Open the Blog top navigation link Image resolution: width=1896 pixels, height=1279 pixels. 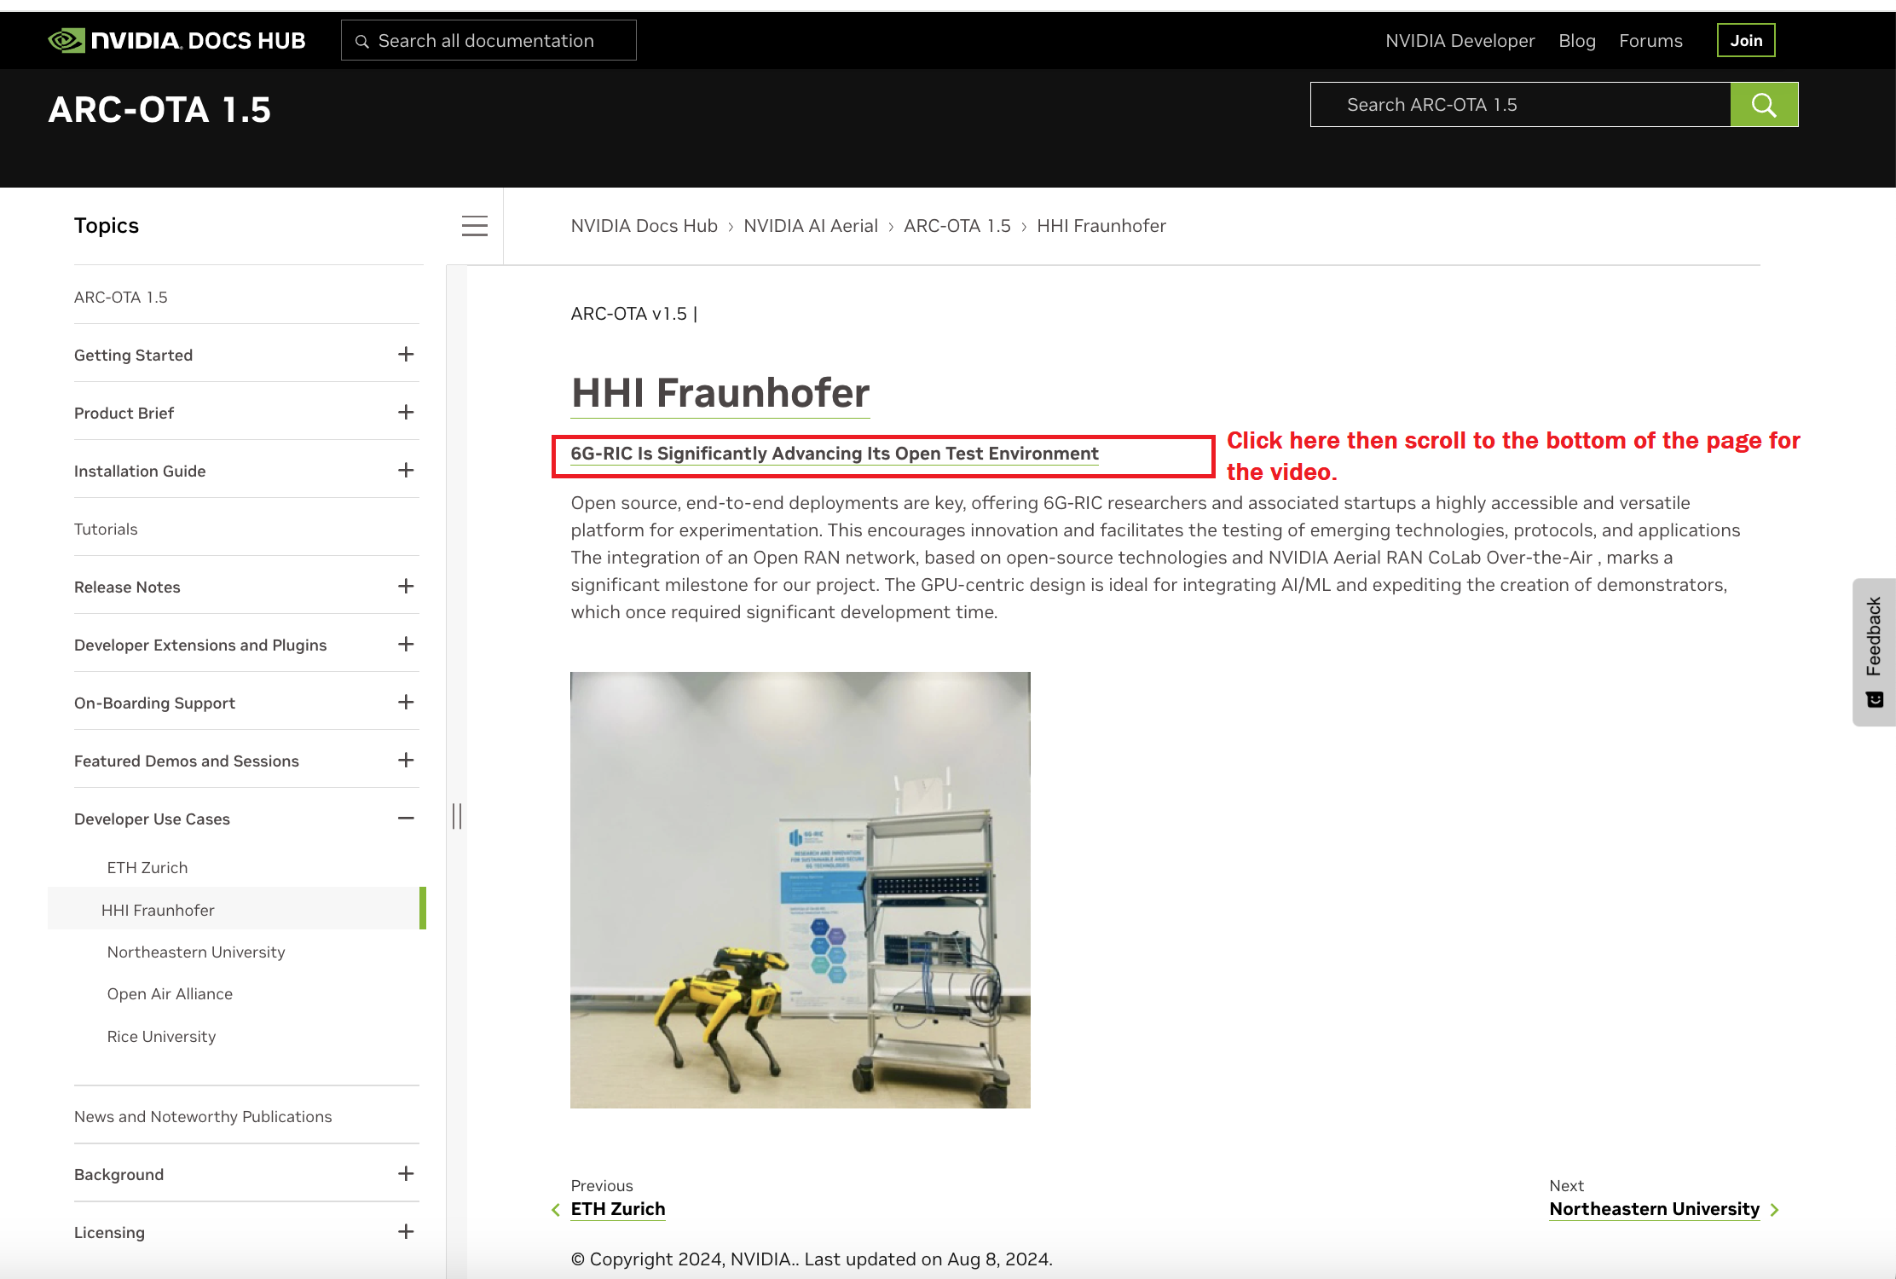1576,41
